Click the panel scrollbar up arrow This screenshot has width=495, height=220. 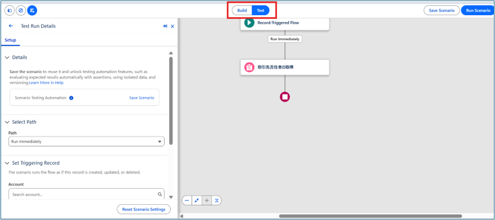171,53
